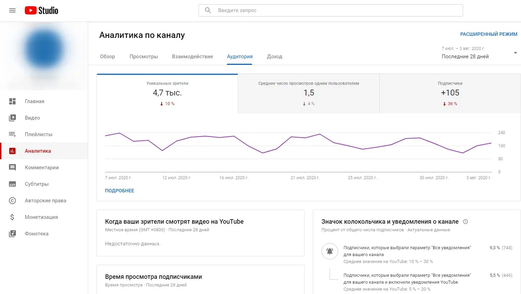
Task: Select the Среднее число просмотров metric card
Action: pos(309,93)
